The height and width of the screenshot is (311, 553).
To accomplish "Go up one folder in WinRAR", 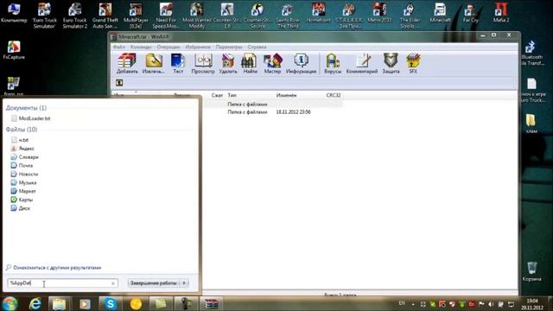I will click(119, 83).
